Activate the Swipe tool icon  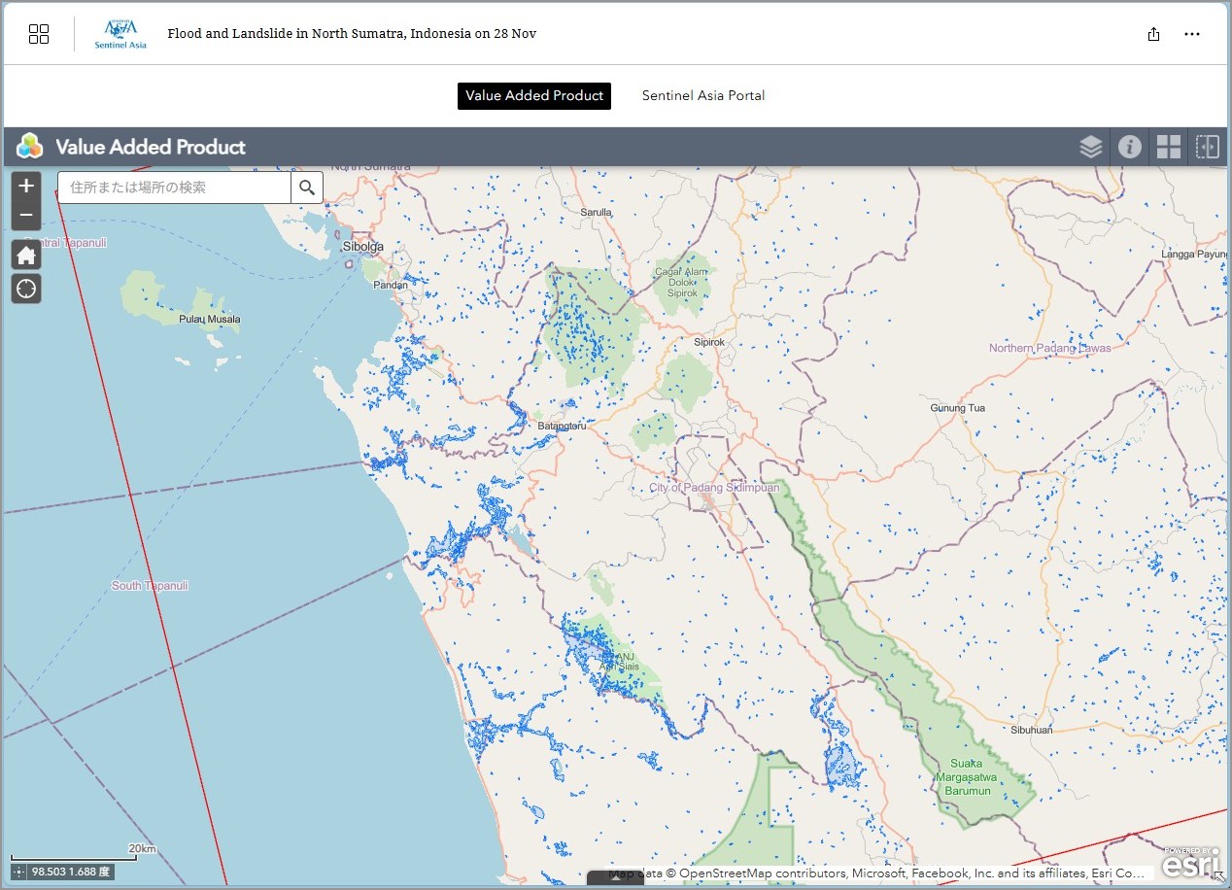click(1207, 147)
